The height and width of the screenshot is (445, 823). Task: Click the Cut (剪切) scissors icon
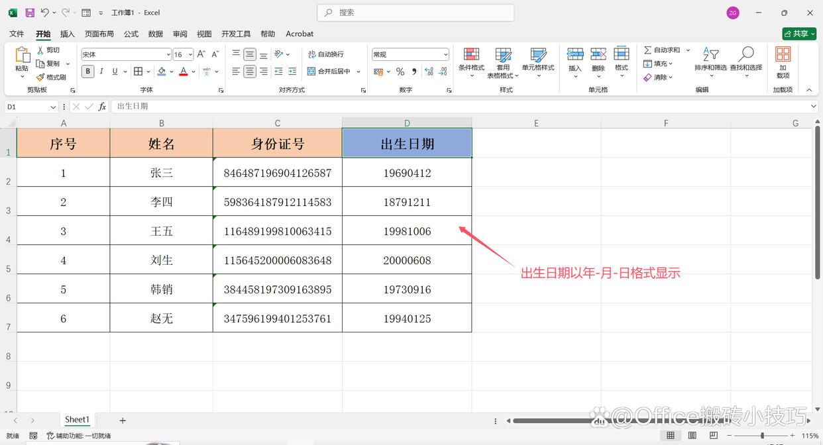[41, 50]
